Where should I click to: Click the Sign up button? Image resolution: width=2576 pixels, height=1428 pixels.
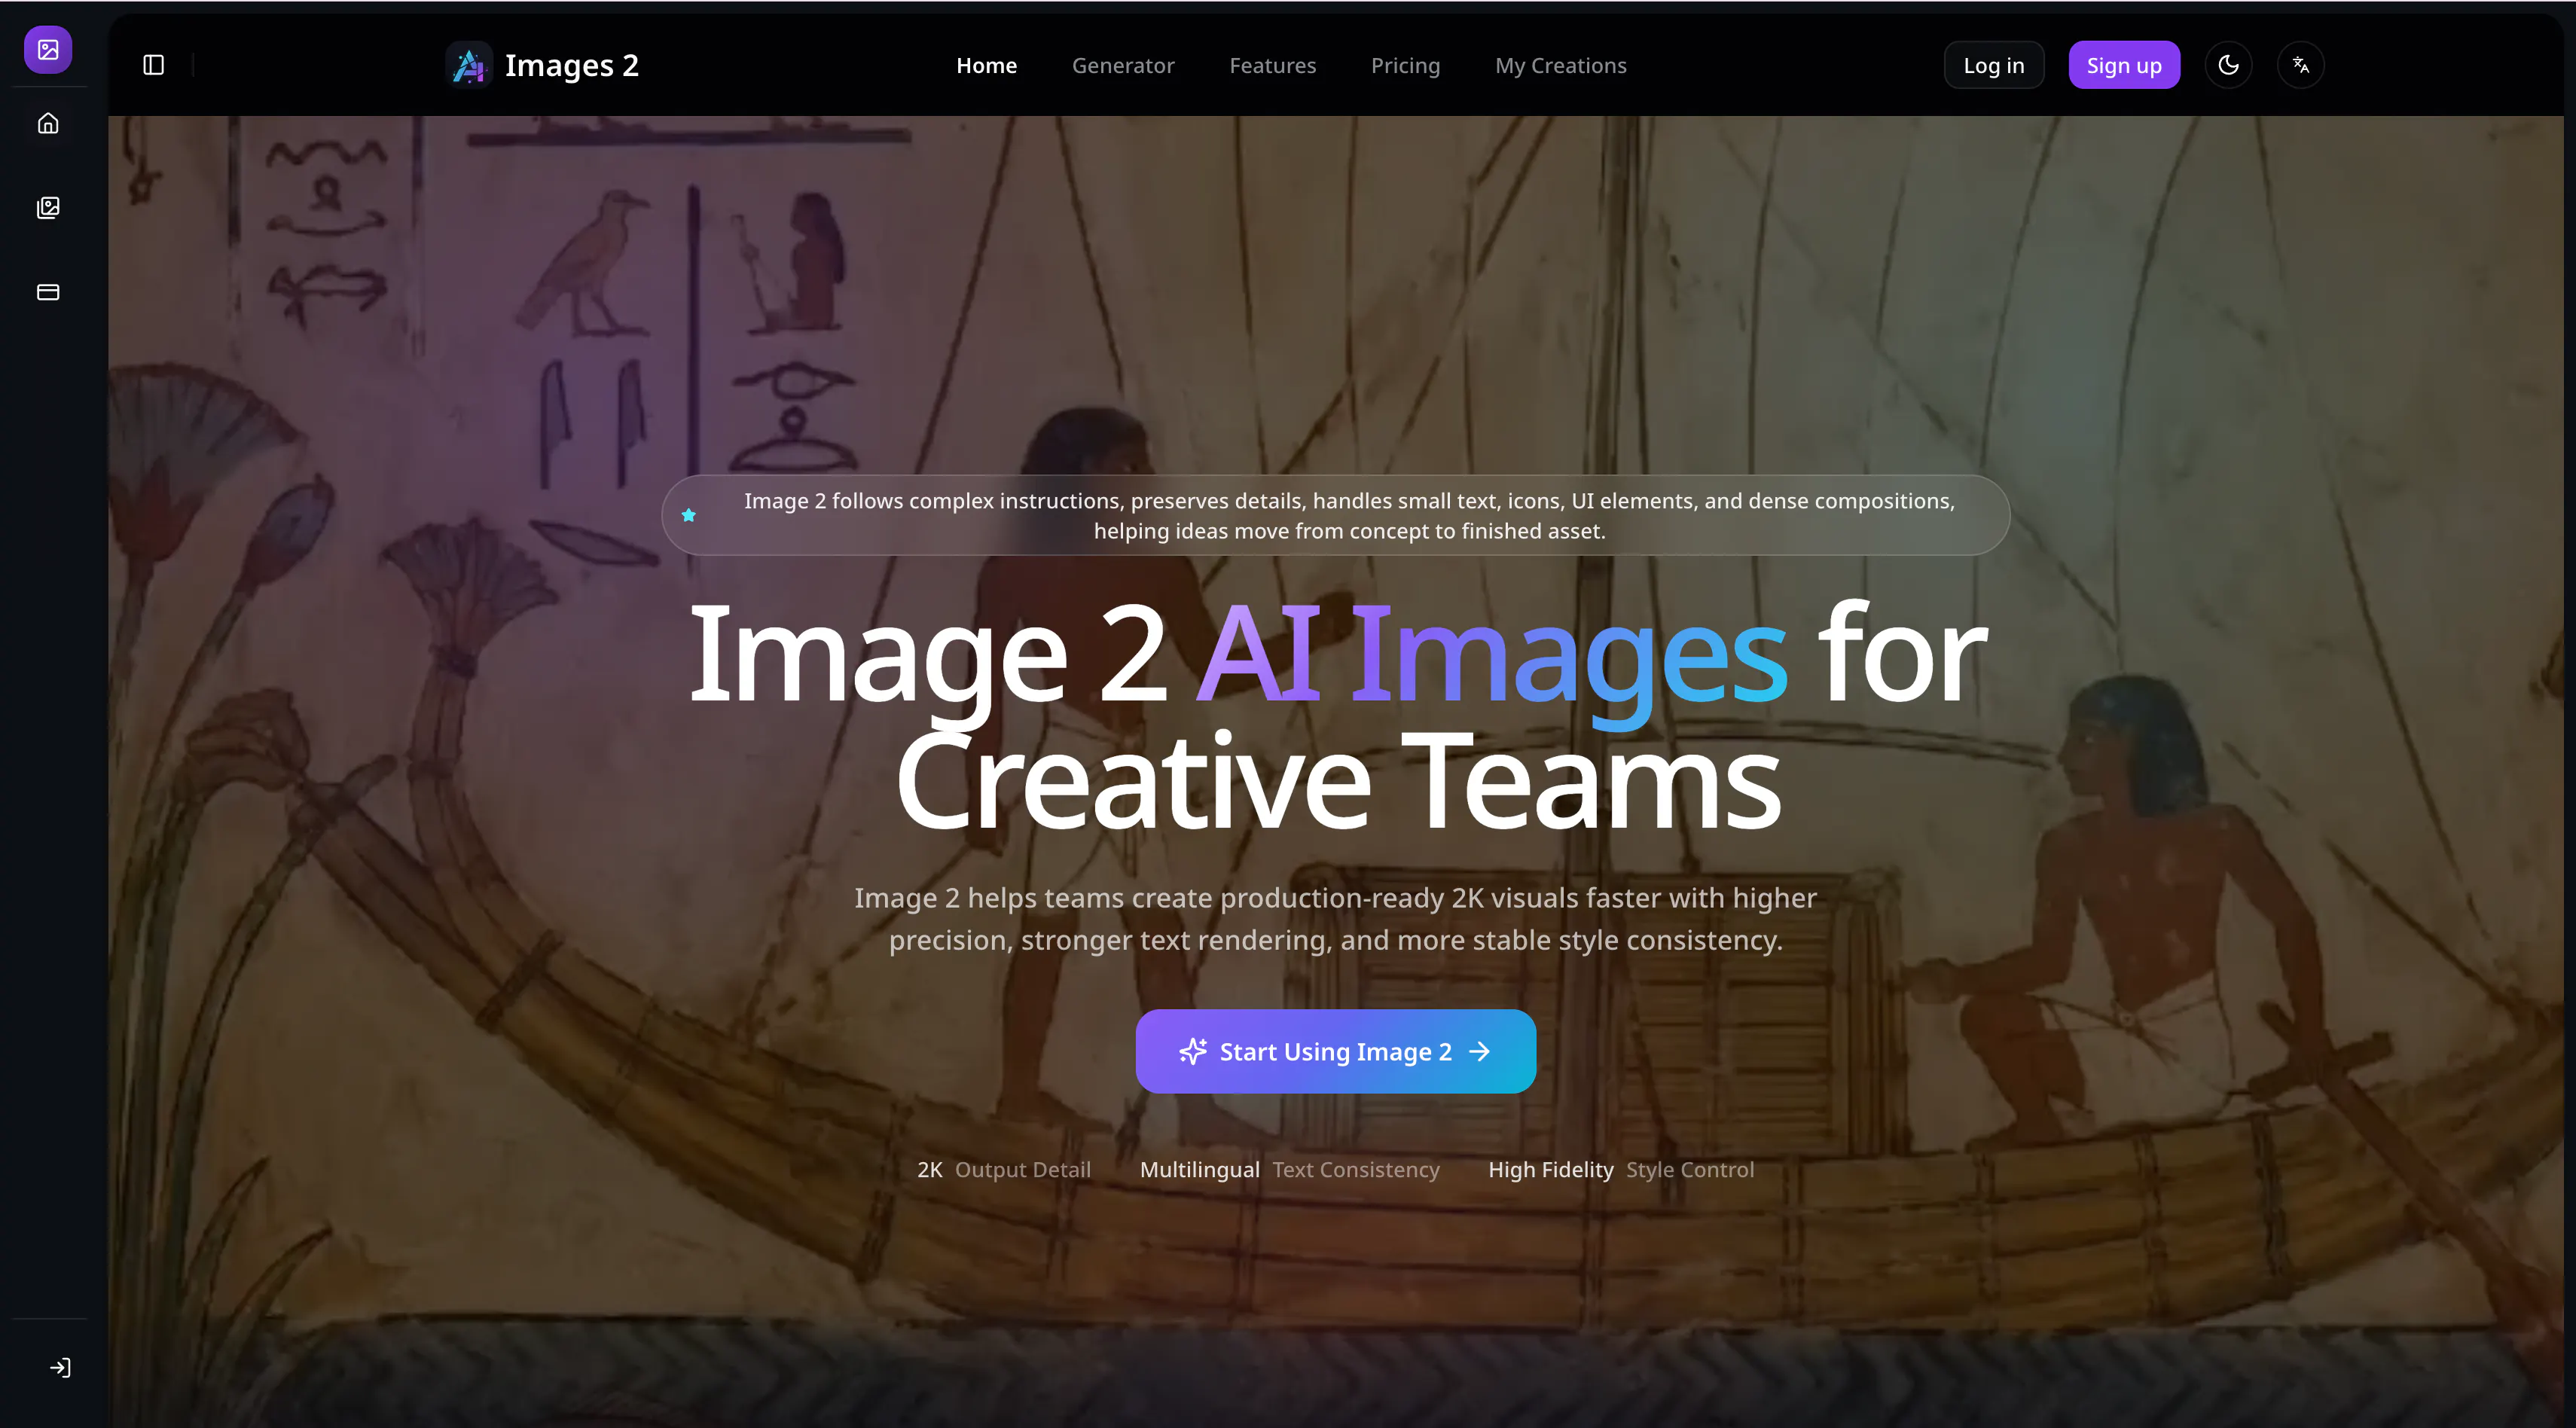[2124, 65]
